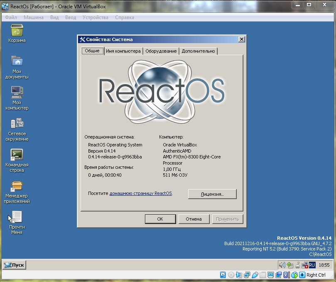Open the Дополнительно tab
Viewport: 336px width, 282px height.
point(198,51)
